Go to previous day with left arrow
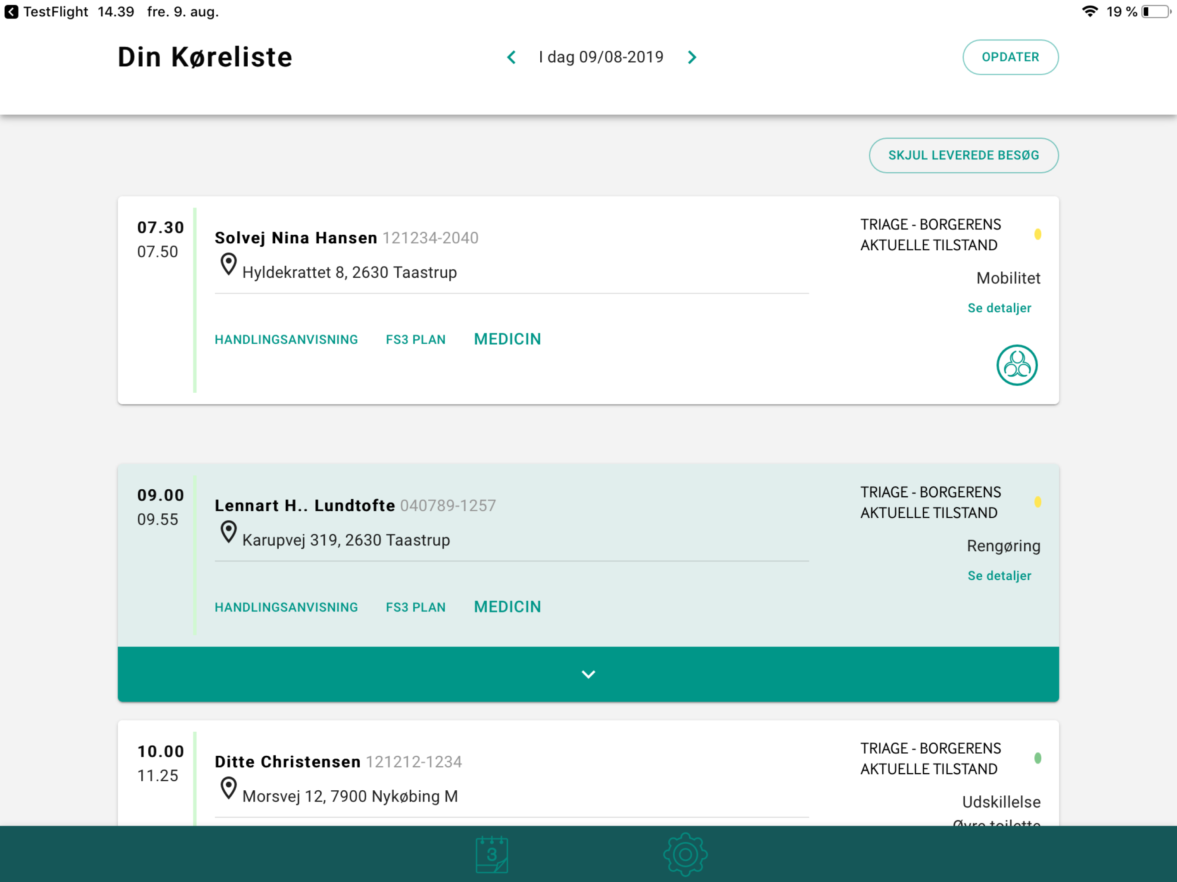The height and width of the screenshot is (882, 1177). pos(511,57)
